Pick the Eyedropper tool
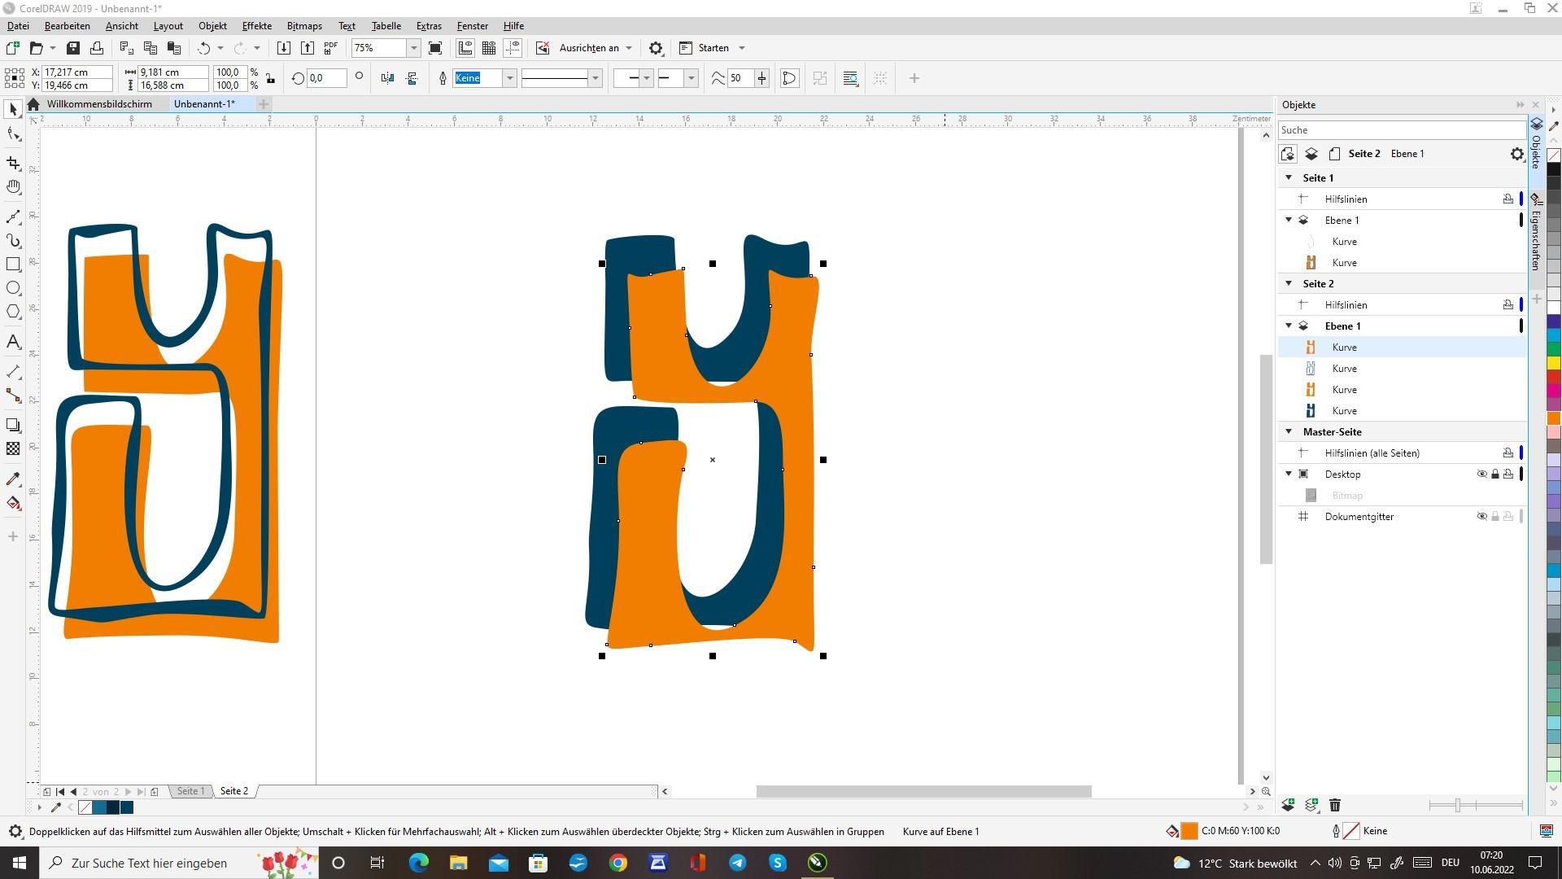1562x879 pixels. pos(13,479)
